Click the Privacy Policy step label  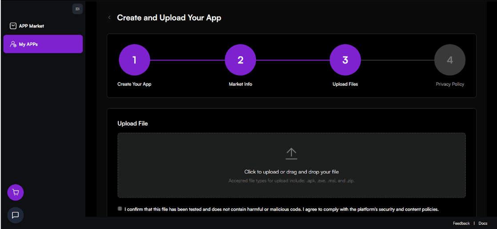tap(449, 84)
